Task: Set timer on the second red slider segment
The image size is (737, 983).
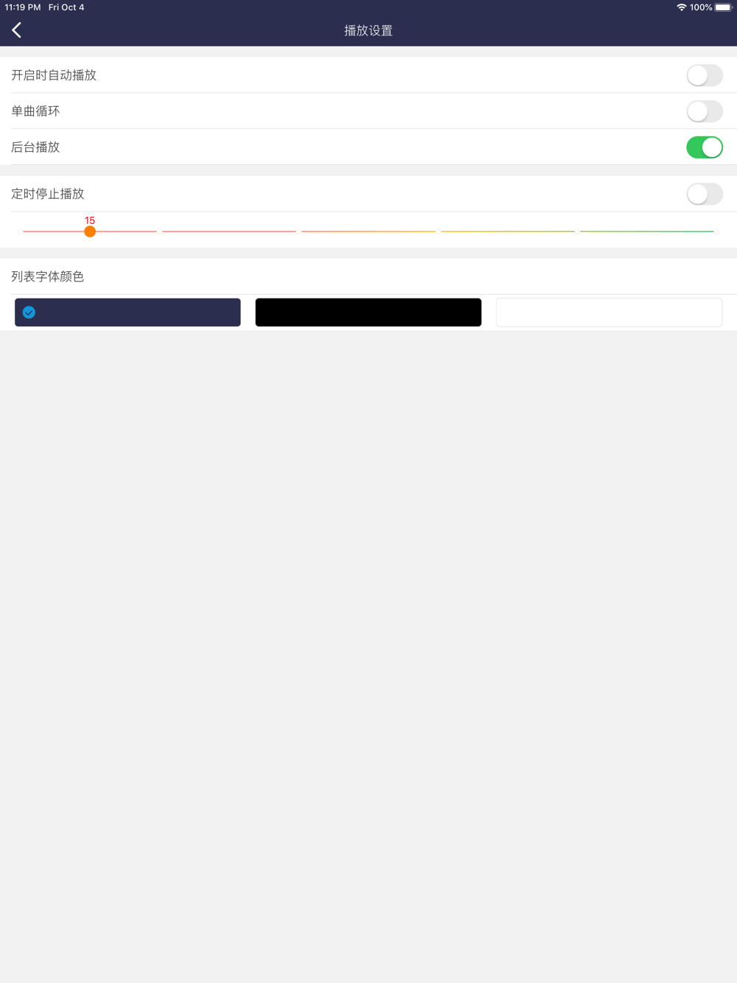Action: tap(229, 231)
